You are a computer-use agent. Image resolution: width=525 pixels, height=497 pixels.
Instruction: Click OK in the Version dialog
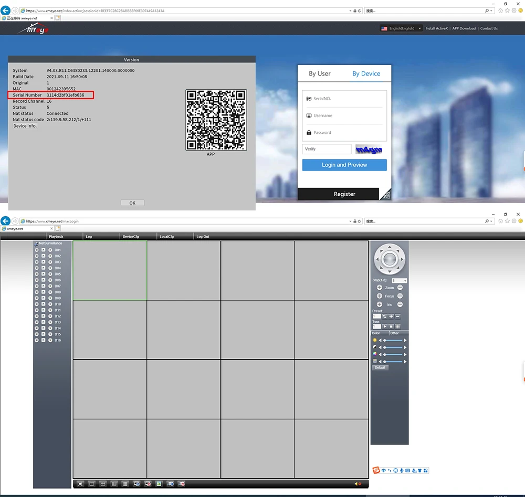click(x=132, y=203)
